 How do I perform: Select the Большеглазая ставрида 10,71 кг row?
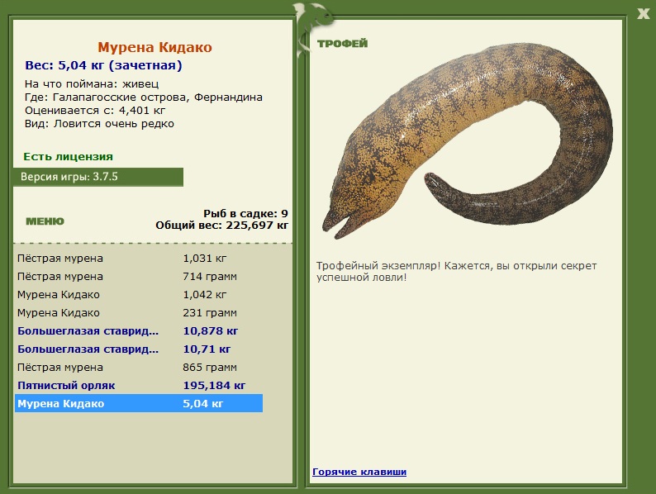[139, 349]
